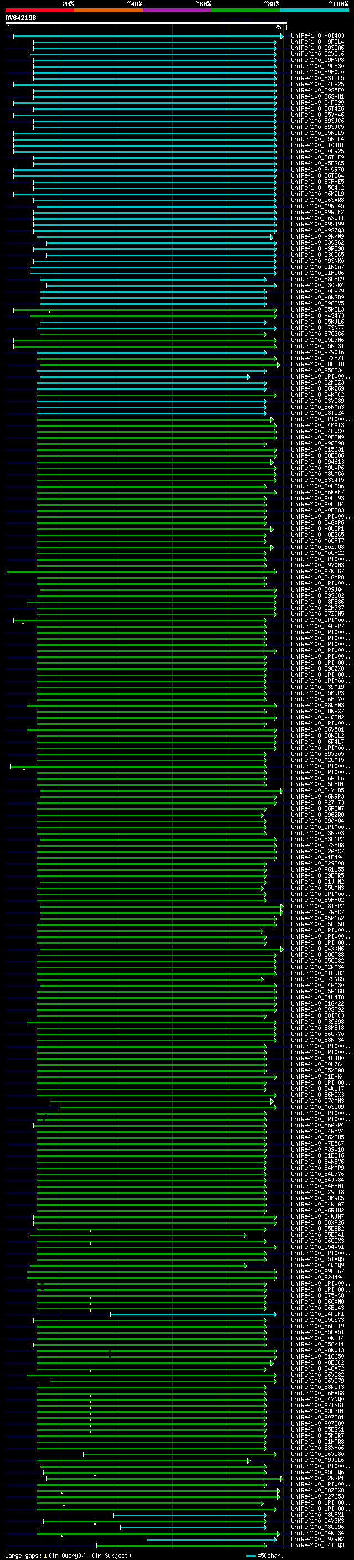Select the UniRef100_Q10JD1 label
The image size is (354, 1560).
click(x=317, y=146)
